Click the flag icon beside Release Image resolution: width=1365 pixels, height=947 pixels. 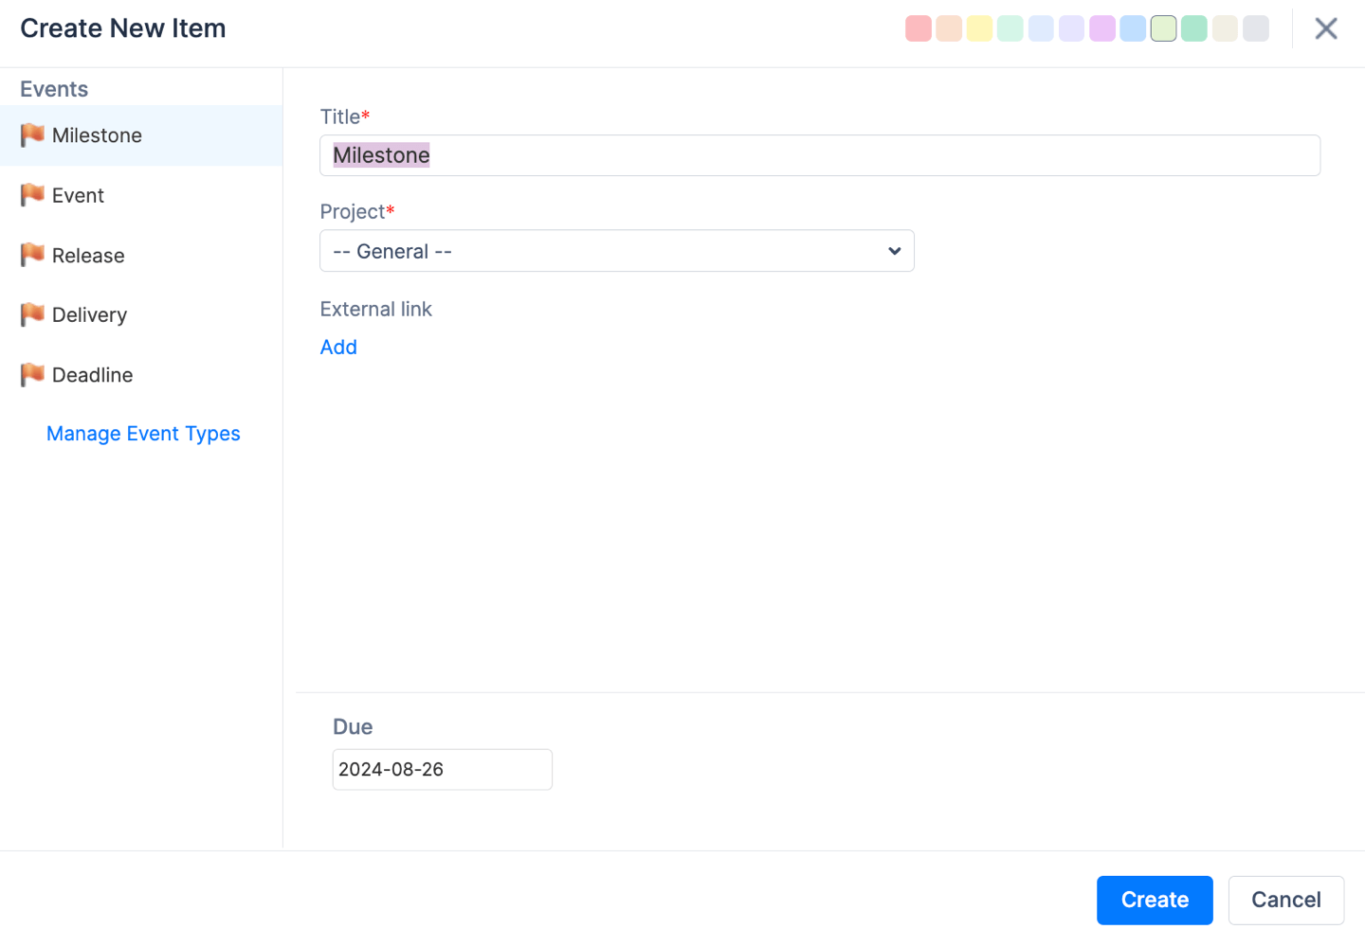(32, 255)
